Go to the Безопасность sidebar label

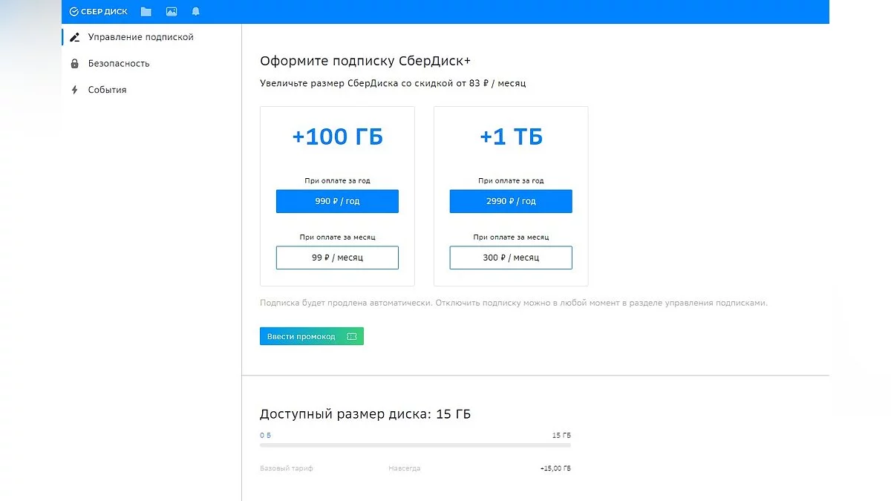(119, 64)
